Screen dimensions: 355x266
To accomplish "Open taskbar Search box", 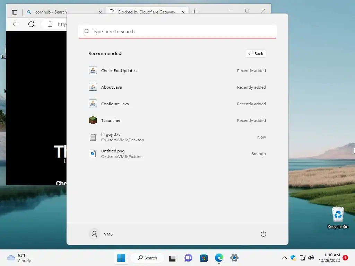I will 148,258.
